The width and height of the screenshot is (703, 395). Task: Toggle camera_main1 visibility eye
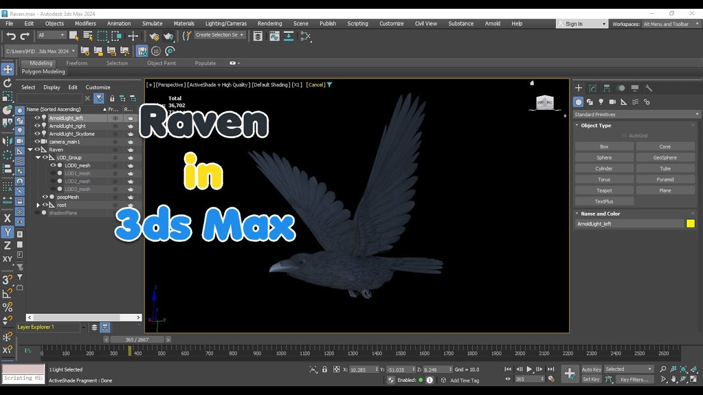click(37, 142)
